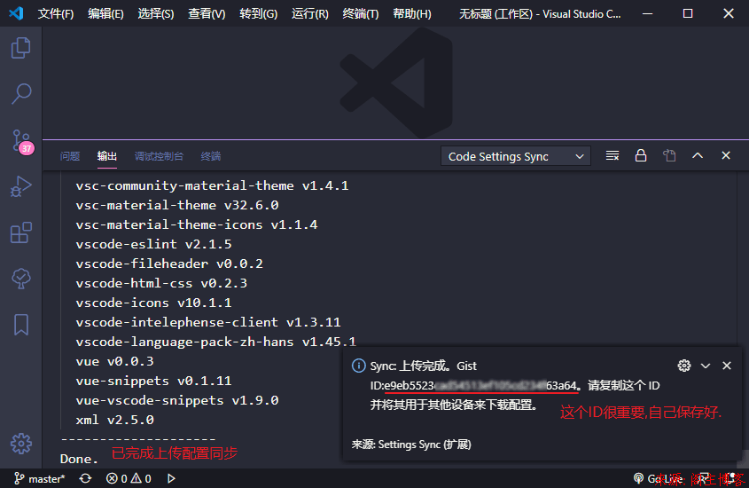Switch to the 问题 panel tab
Image resolution: width=749 pixels, height=488 pixels.
[70, 156]
